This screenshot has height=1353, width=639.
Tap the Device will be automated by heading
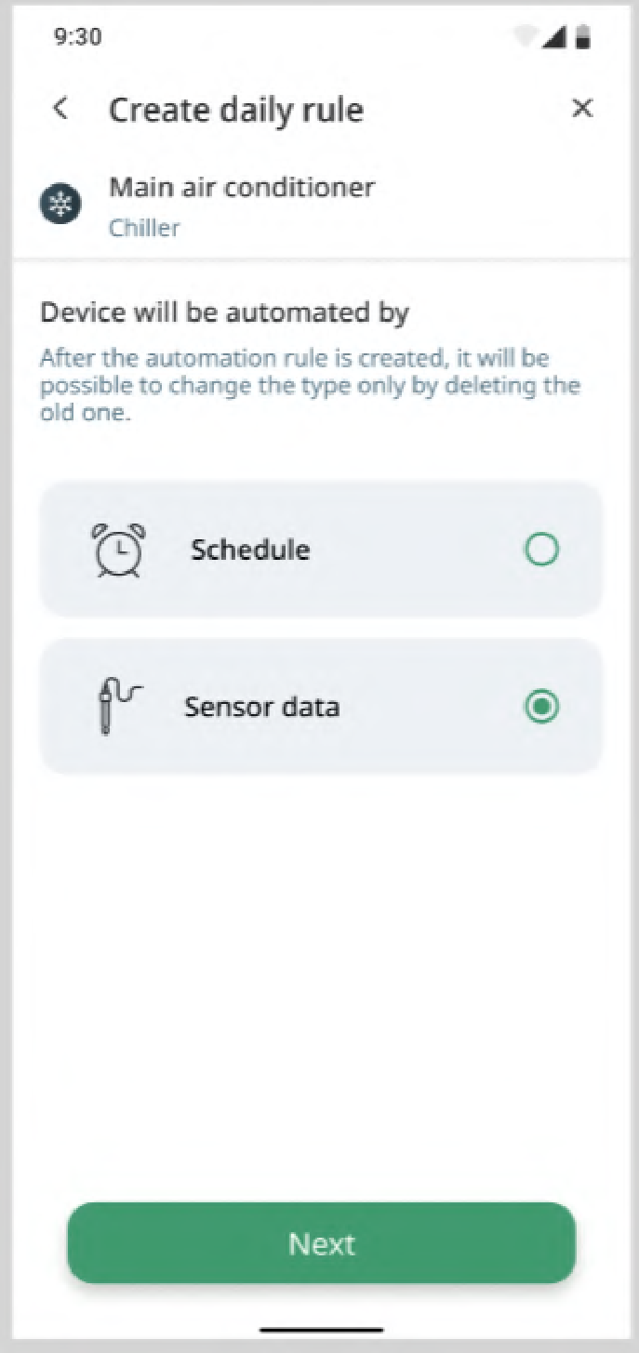pos(224,312)
